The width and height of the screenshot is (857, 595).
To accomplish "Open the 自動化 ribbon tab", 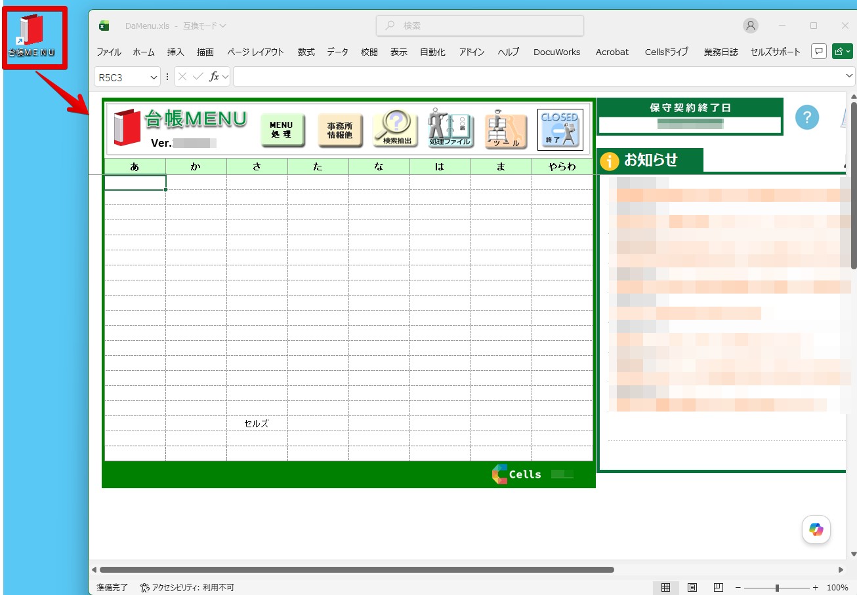I will 433,52.
